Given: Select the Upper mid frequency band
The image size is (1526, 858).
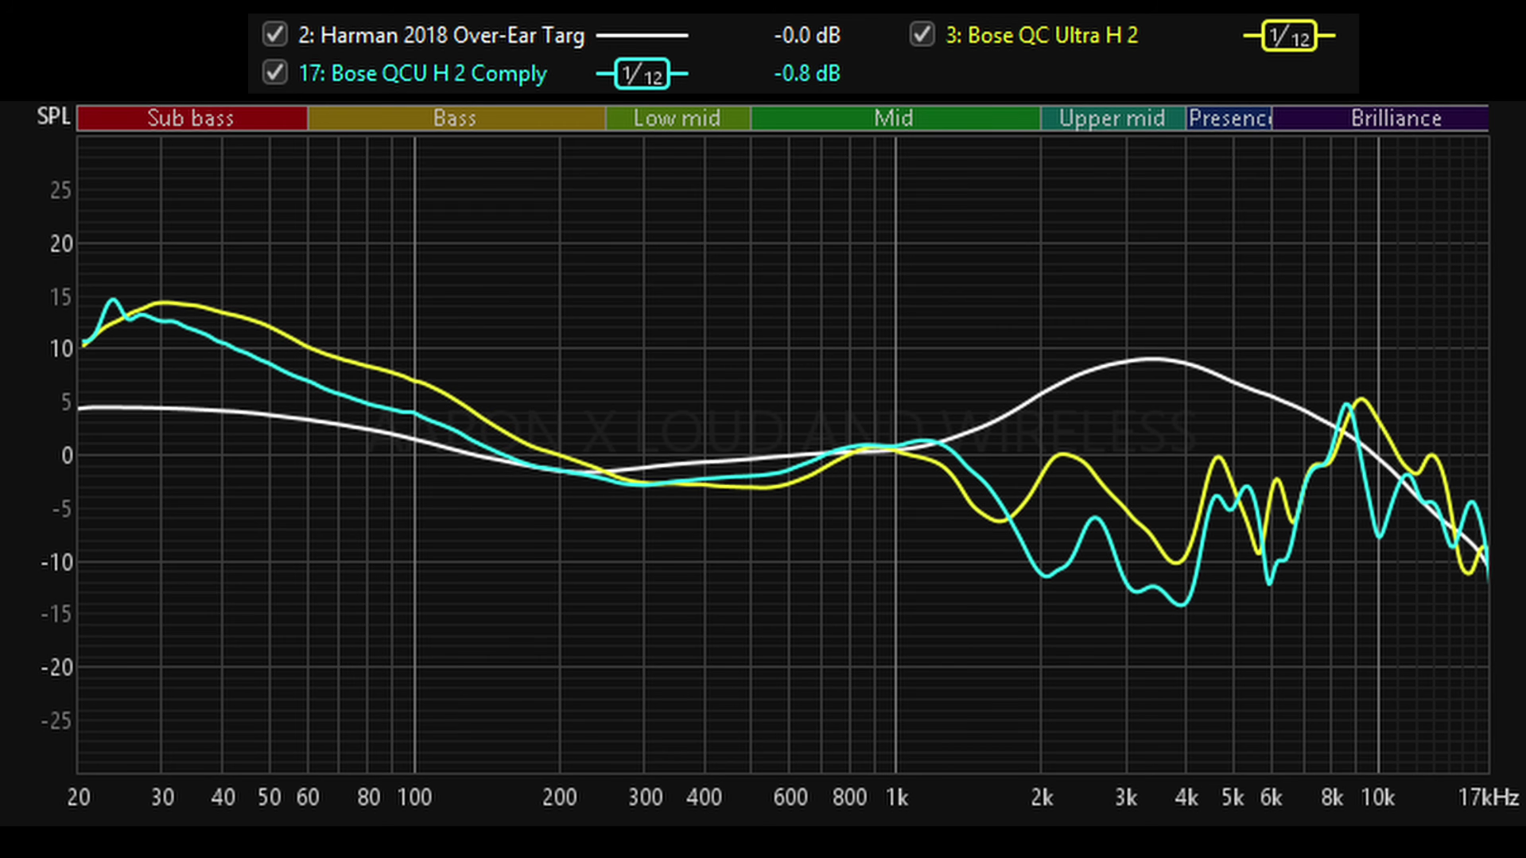Looking at the screenshot, I should 1112,118.
